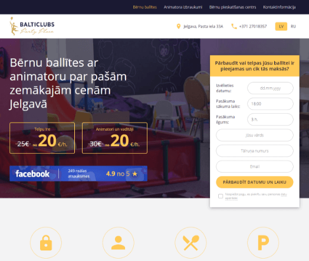Viewport: 309px width, 261px height.
Task: Click the Tālruņa numurs input field
Action: pos(255,151)
